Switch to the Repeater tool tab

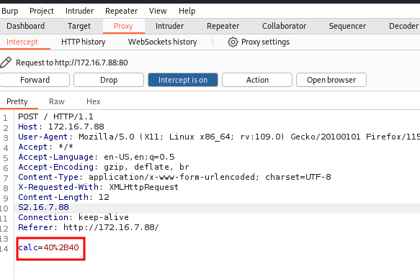point(223,26)
